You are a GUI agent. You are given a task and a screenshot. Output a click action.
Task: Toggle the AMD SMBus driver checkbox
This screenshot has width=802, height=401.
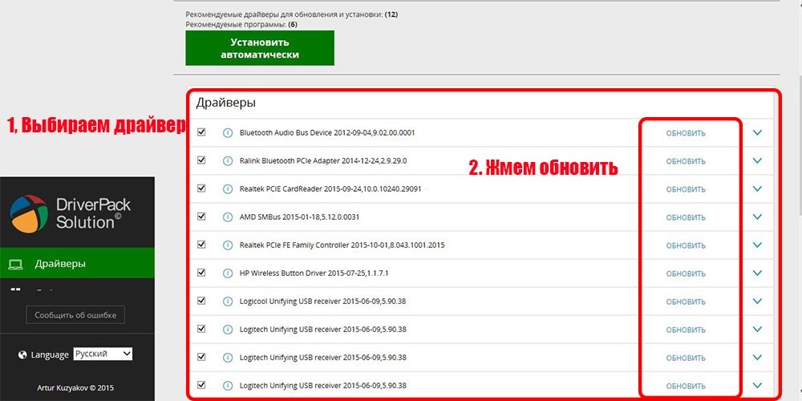pyautogui.click(x=201, y=217)
